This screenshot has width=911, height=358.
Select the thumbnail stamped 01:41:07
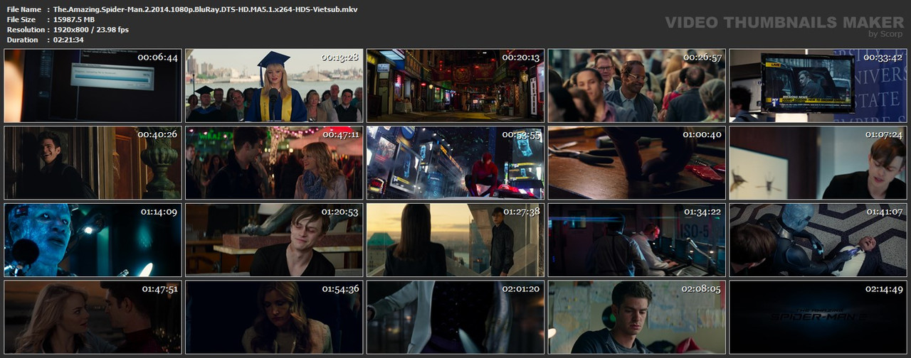pos(818,241)
